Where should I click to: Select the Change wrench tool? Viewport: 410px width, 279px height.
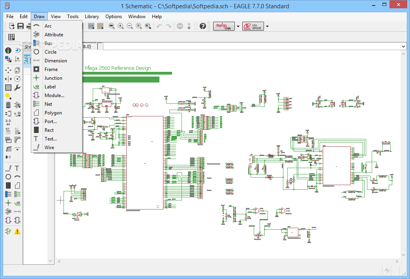(x=17, y=88)
